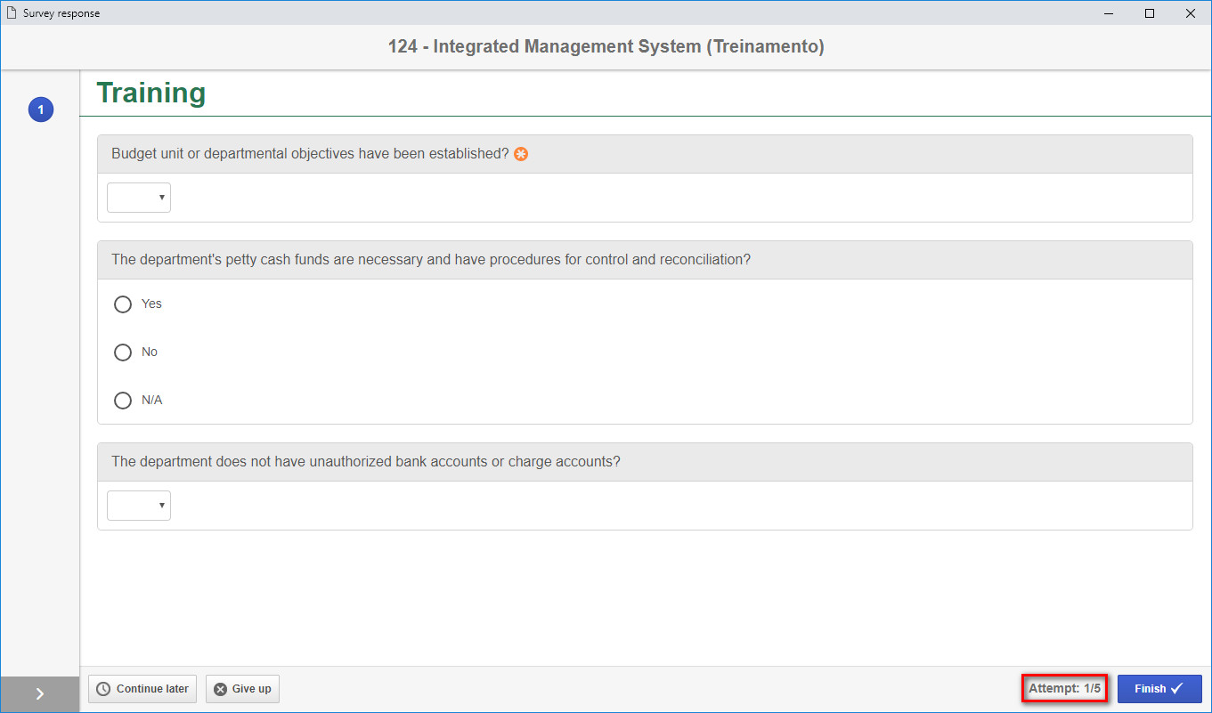This screenshot has height=713, width=1212.
Task: Click the survey title 124 - Integrated Management System
Action: [x=606, y=46]
